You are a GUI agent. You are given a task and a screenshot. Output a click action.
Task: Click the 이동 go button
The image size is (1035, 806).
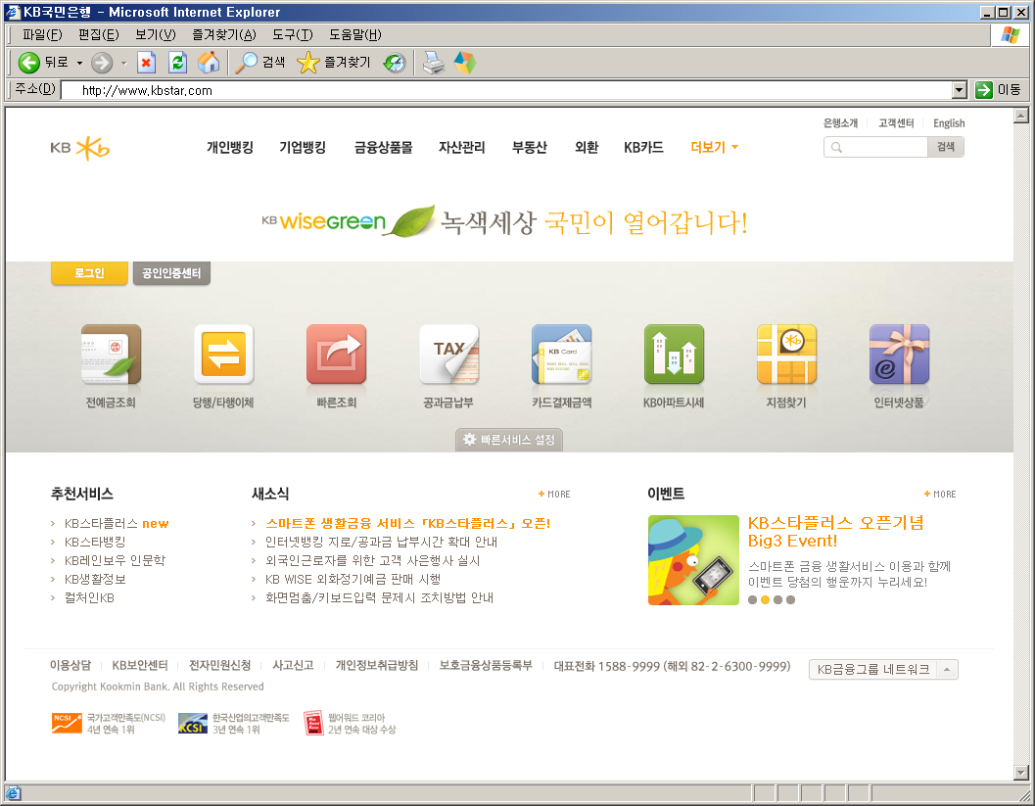coord(999,90)
